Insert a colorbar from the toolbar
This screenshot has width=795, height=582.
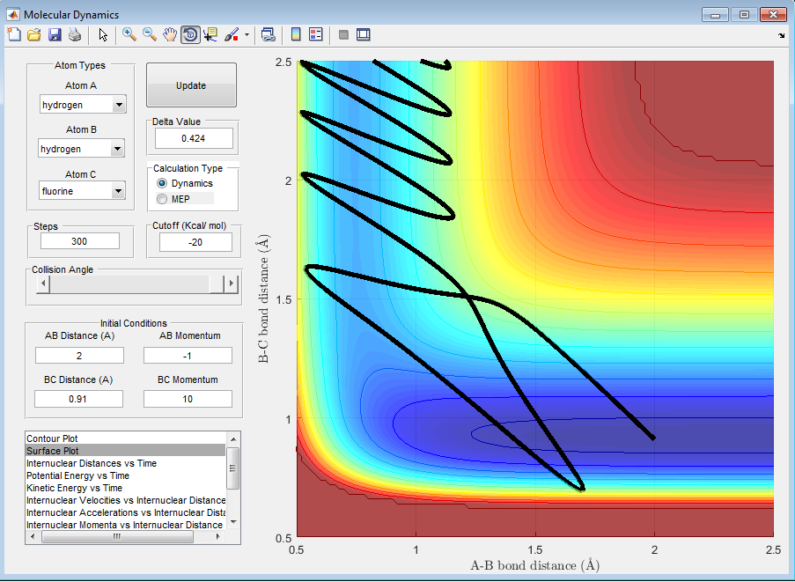[296, 34]
